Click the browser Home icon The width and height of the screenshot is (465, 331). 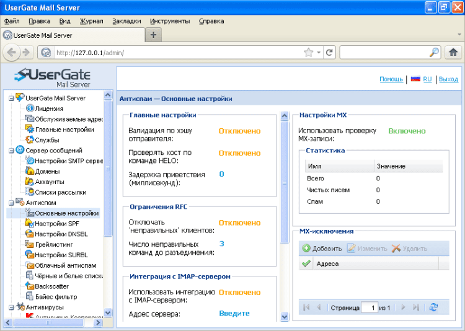pos(453,53)
